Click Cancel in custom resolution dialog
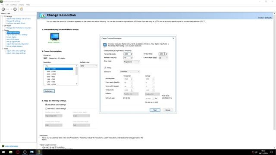Image resolution: width=276 pixels, height=155 pixels. click(168, 110)
